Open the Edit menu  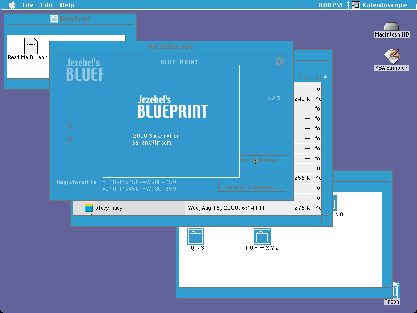coord(47,5)
